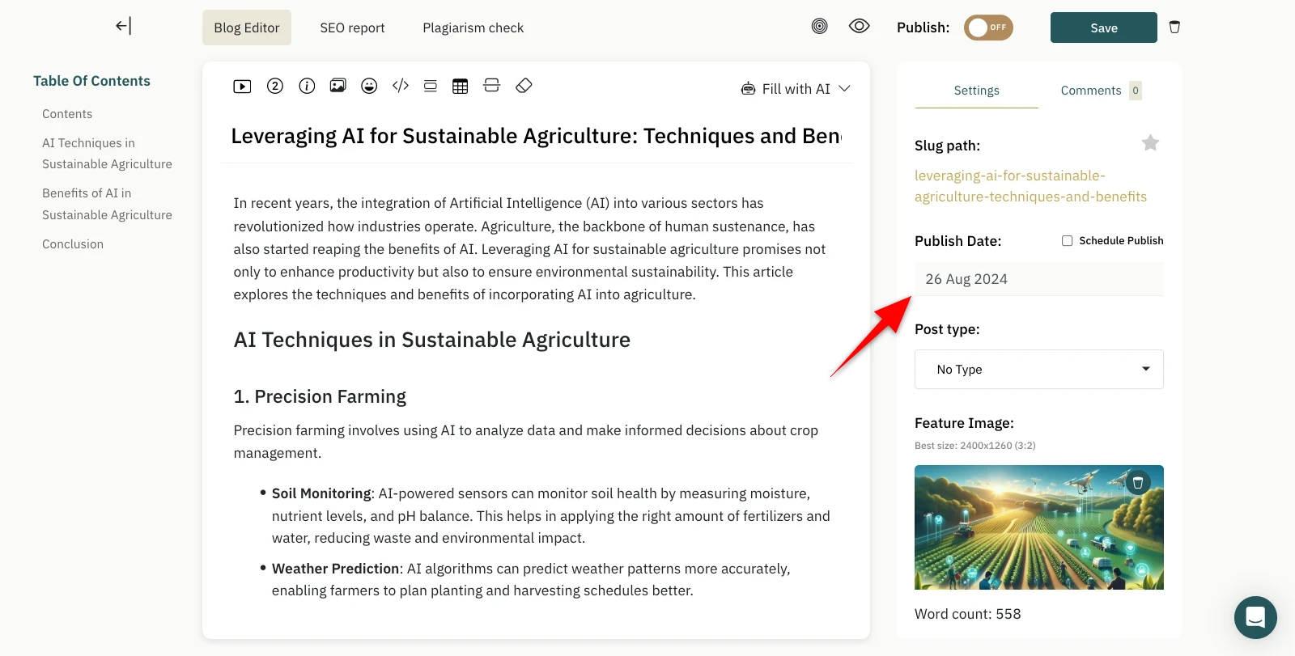Click the comments count badge 0
This screenshot has height=656, width=1295.
1136,91
